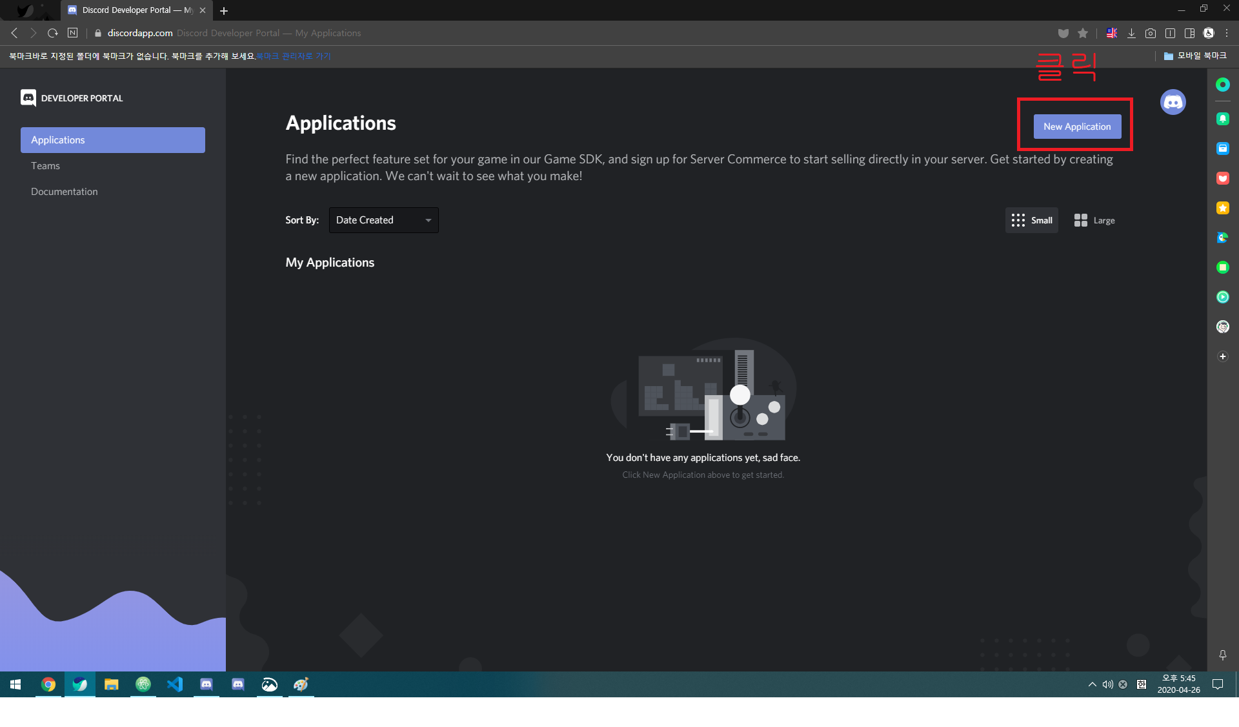This screenshot has height=727, width=1239.
Task: Open the browser three-dot menu
Action: [x=1227, y=33]
